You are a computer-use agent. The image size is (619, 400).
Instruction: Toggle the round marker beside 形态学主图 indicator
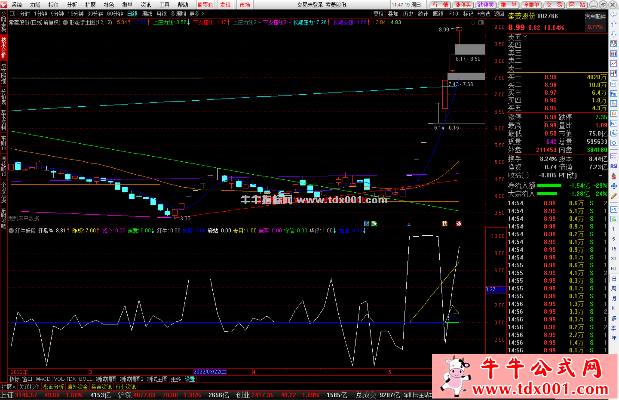[x=65, y=22]
